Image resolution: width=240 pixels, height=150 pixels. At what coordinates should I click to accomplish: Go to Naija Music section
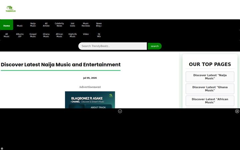(x=33, y=25)
